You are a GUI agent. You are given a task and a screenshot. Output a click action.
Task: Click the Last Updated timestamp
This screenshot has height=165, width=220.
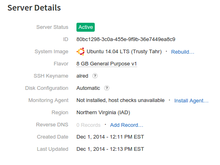(110, 149)
